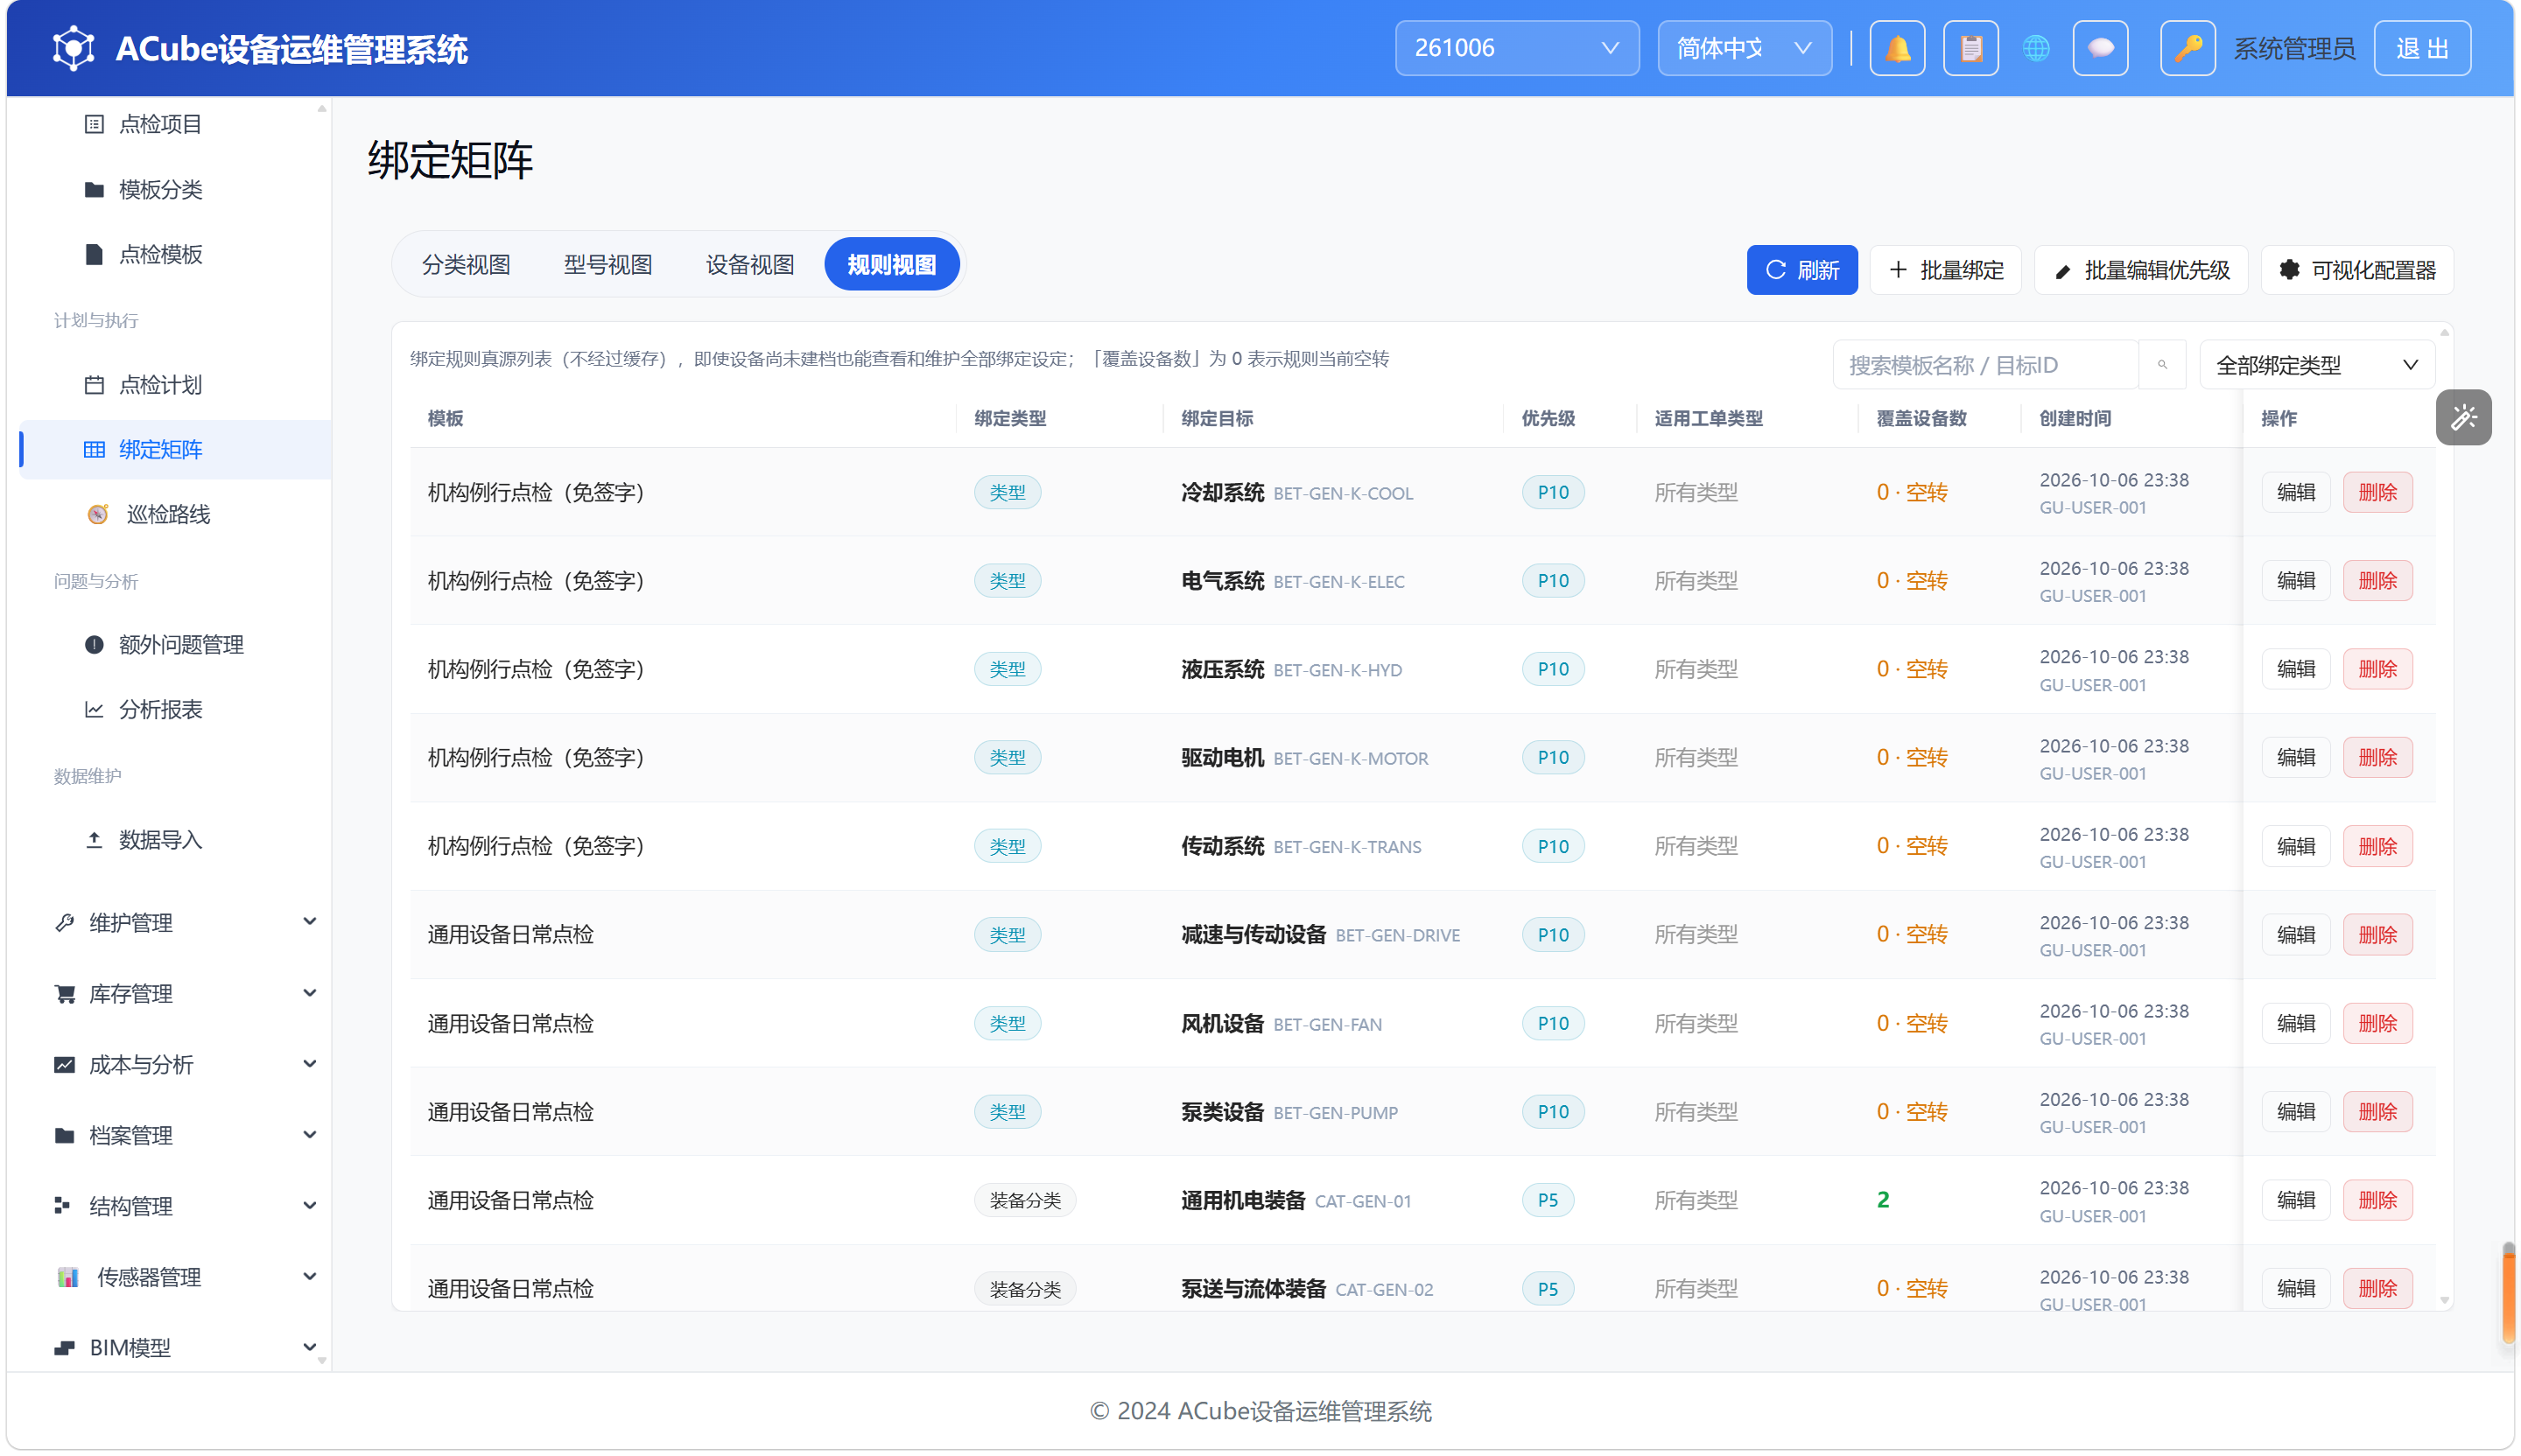The height and width of the screenshot is (1456, 2521).
Task: Expand the 库存管理 menu
Action: 185,993
